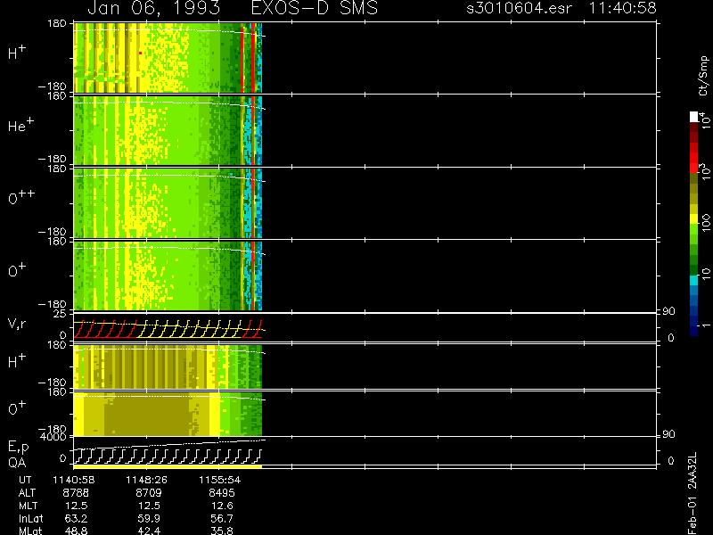Viewport: 713px width, 535px height.
Task: Click the UT value 1148:26
Action: point(146,480)
